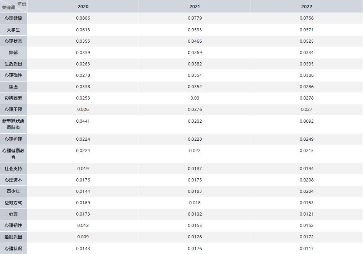Click the 0.009 value for 睡眠质量
The width and height of the screenshot is (363, 254).
[83, 237]
